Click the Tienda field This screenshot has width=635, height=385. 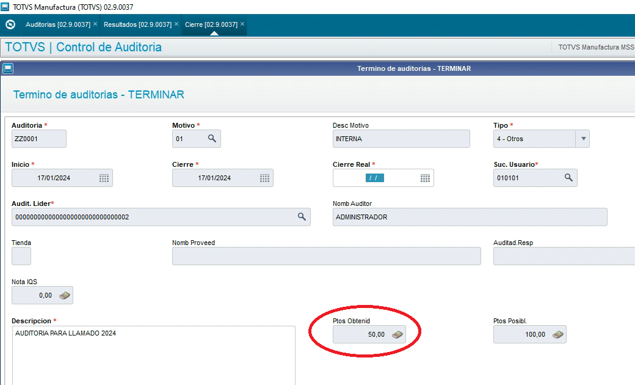click(21, 256)
